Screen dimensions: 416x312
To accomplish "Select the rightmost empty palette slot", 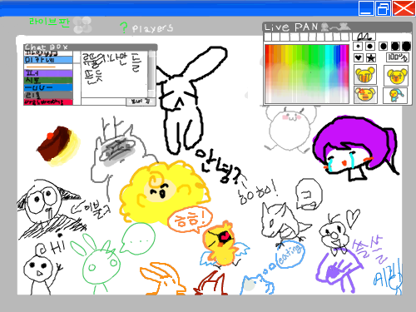I will click(x=345, y=37).
